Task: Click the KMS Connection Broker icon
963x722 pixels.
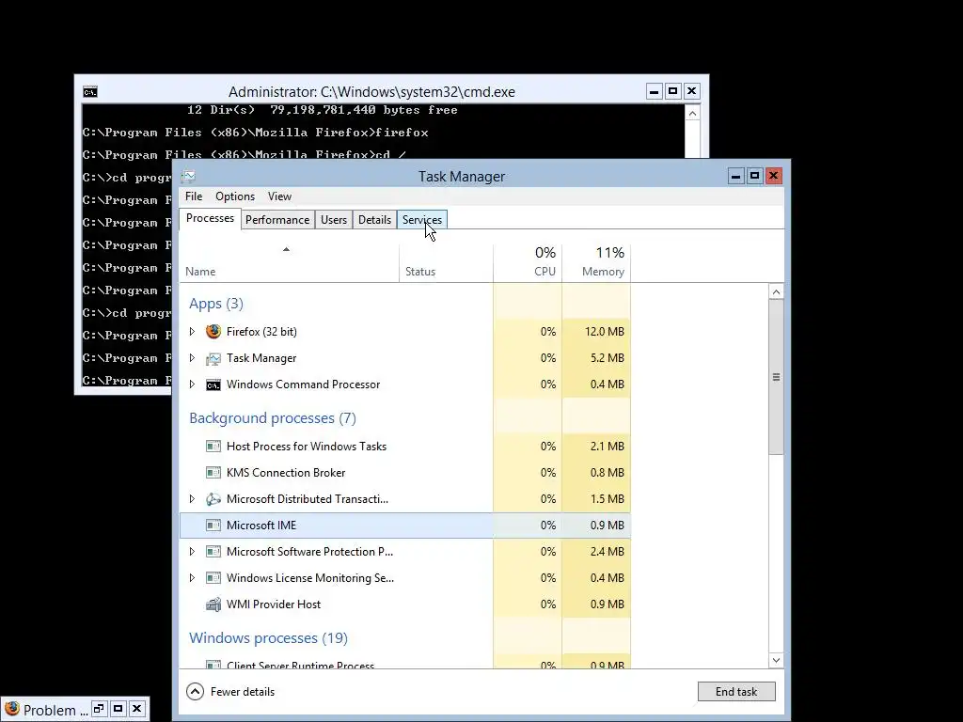Action: tap(213, 473)
